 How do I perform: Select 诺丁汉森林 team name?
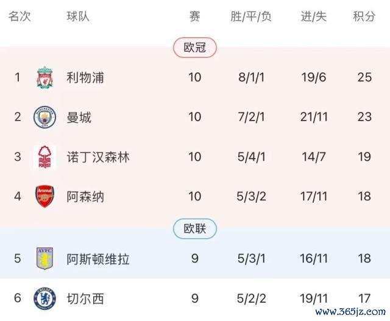[x=98, y=157]
